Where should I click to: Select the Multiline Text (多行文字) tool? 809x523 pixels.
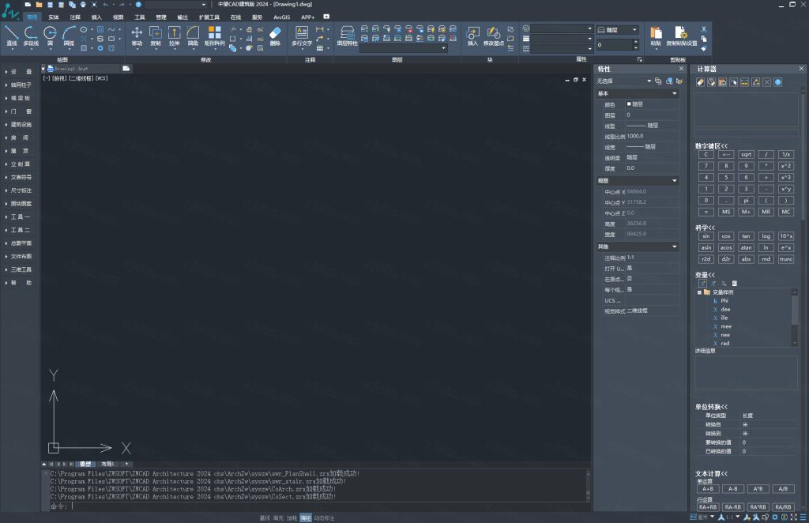tap(302, 32)
